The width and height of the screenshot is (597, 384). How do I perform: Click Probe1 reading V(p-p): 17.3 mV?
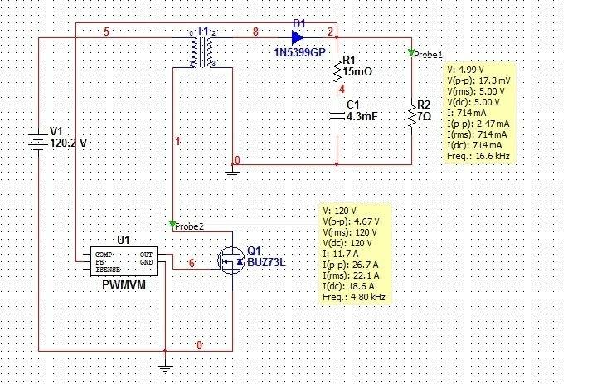click(478, 80)
